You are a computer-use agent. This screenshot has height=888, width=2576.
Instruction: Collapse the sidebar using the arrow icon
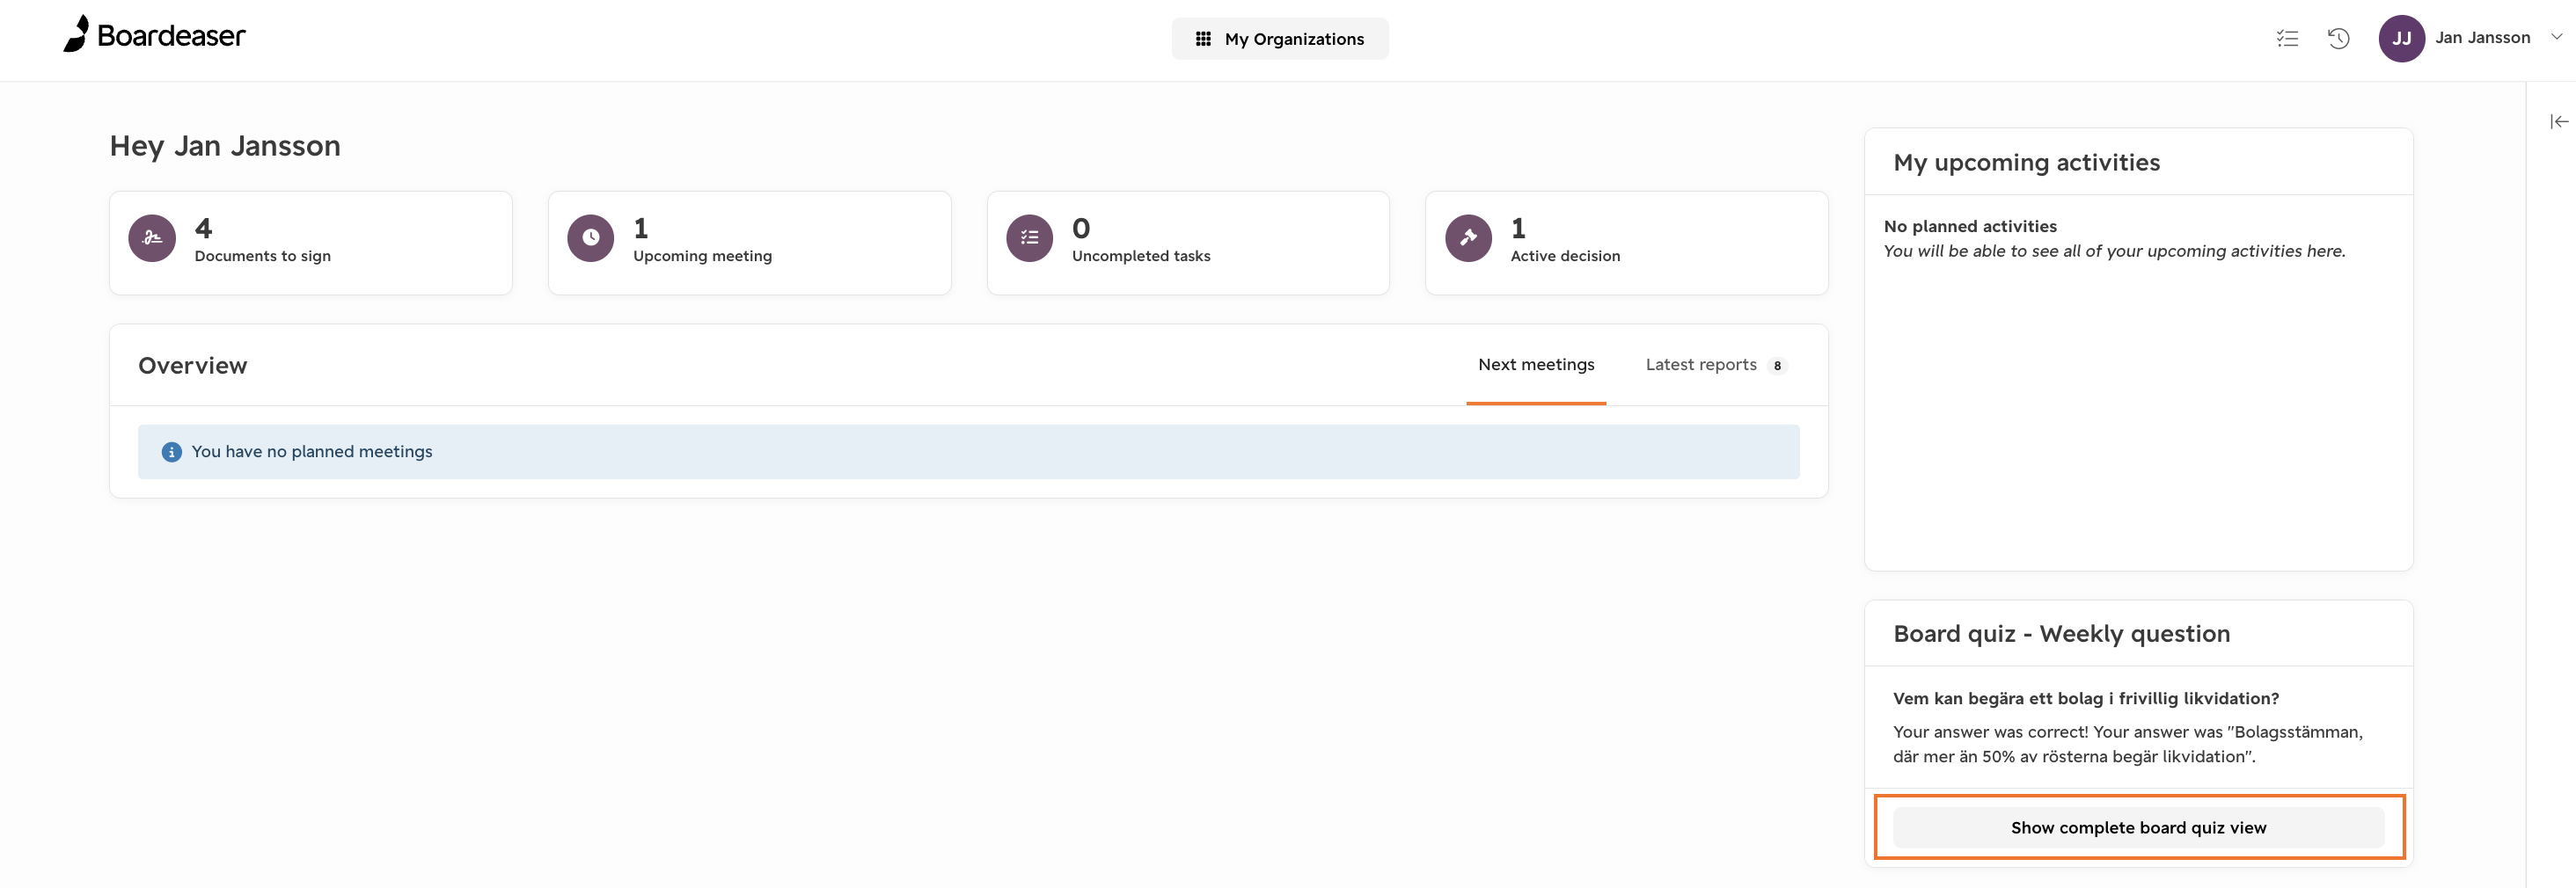tap(2558, 120)
